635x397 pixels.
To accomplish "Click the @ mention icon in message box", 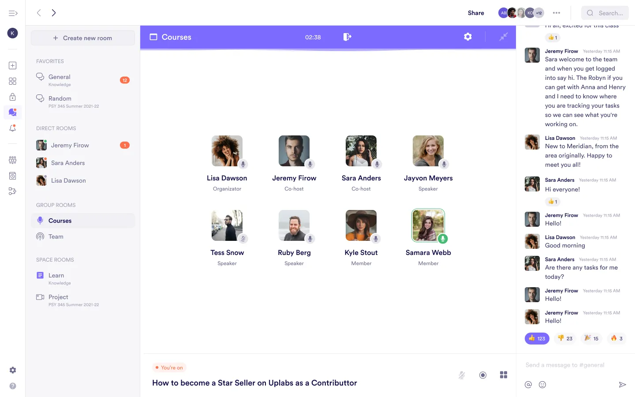I will (x=528, y=384).
